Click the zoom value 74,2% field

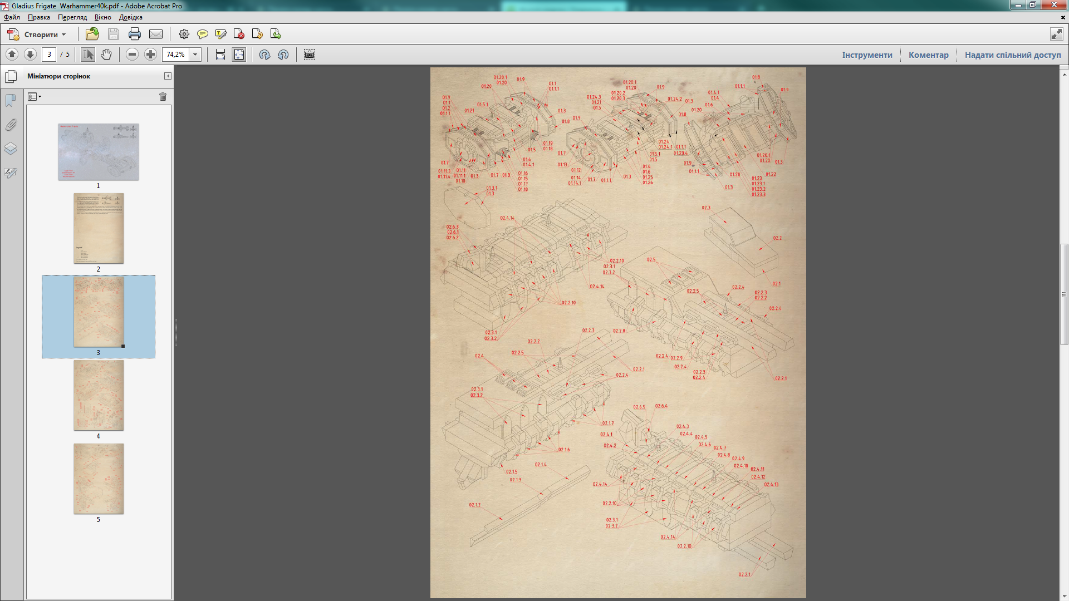(x=176, y=54)
